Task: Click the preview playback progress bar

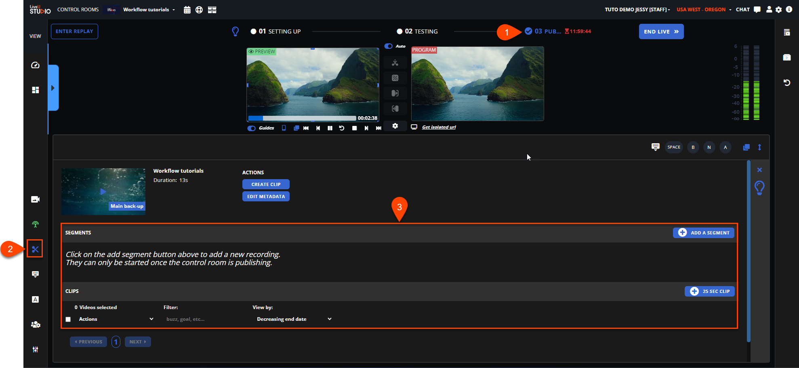Action: click(x=302, y=118)
